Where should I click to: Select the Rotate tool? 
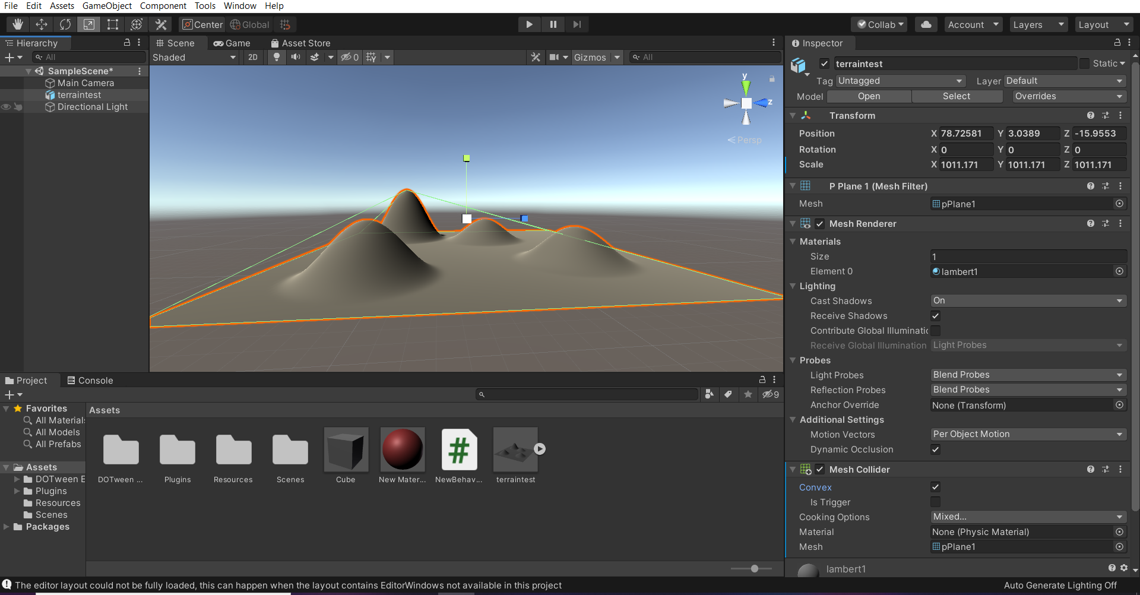click(65, 24)
